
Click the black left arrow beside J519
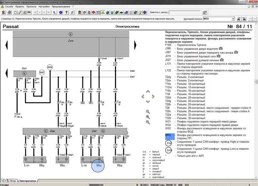[x=6, y=45]
